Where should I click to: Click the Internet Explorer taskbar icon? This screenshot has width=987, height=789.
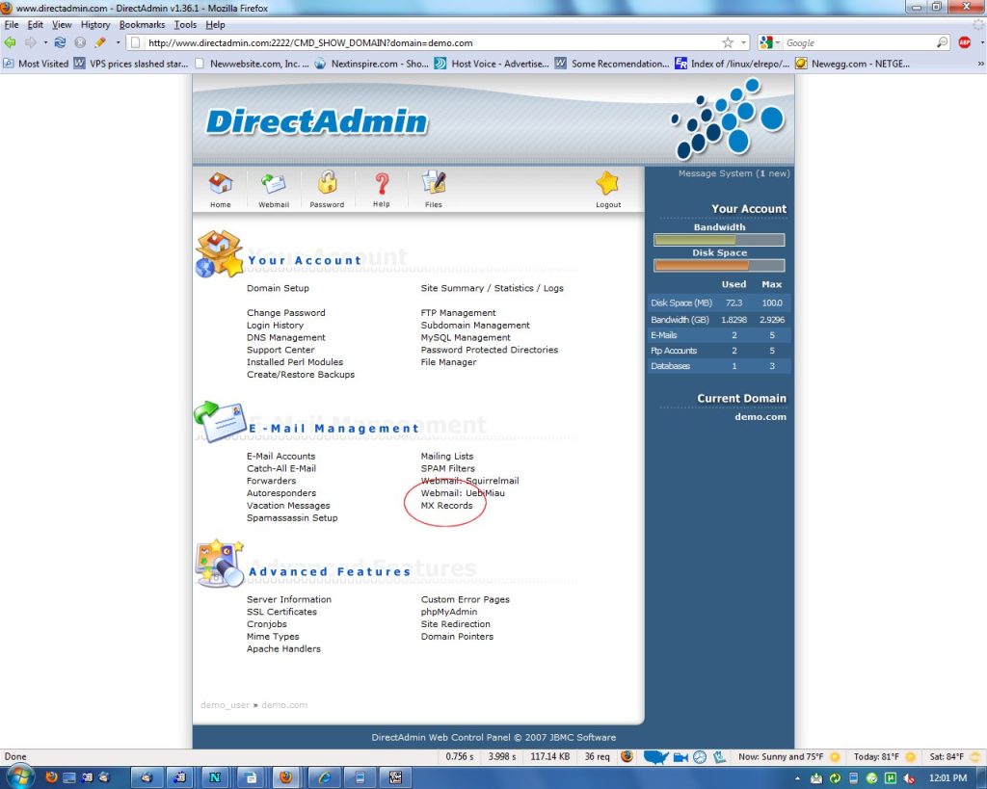[x=324, y=777]
